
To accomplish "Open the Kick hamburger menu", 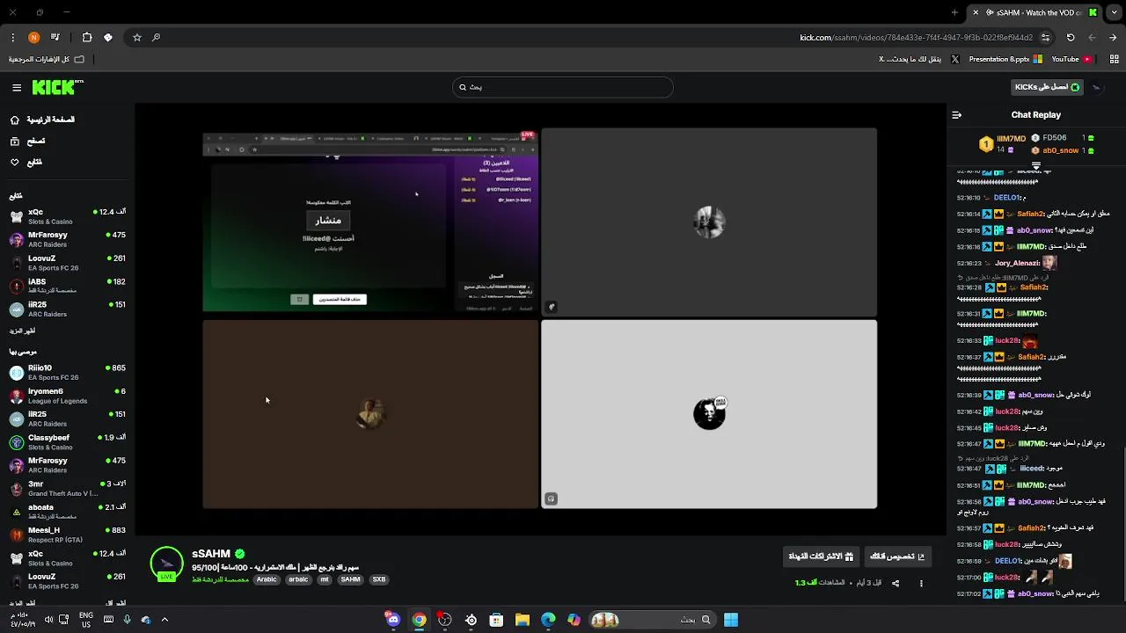I will pos(17,87).
